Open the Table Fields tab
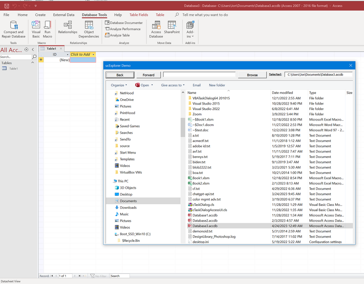 pyautogui.click(x=138, y=15)
